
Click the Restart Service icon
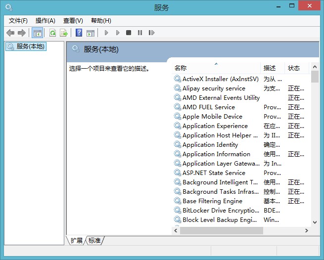tap(151, 33)
